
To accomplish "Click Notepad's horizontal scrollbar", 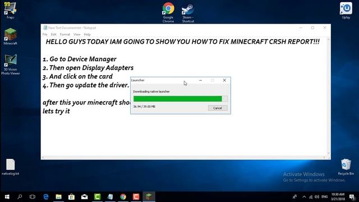I will point(183,157).
